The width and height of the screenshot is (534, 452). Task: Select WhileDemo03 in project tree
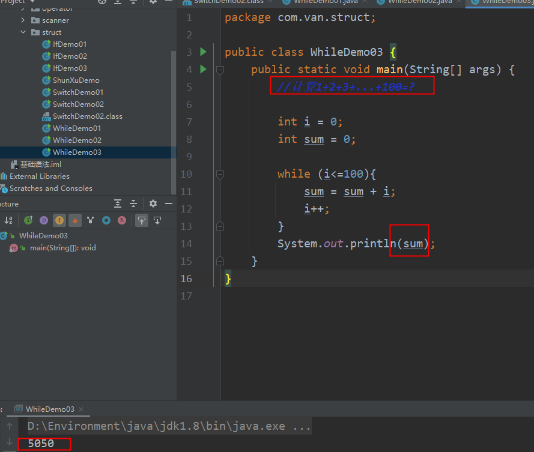(x=77, y=152)
